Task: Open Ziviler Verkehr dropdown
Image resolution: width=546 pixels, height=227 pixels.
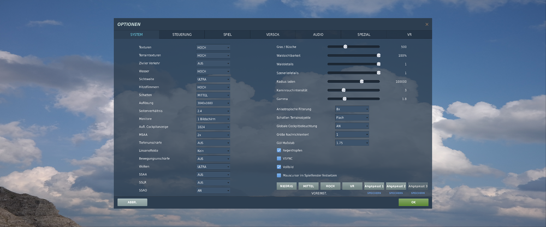Action: click(x=213, y=63)
